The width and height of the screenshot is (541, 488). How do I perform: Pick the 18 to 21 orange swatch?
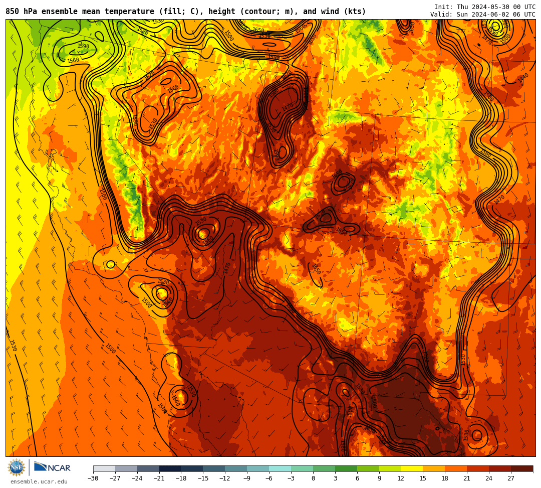[456, 468]
